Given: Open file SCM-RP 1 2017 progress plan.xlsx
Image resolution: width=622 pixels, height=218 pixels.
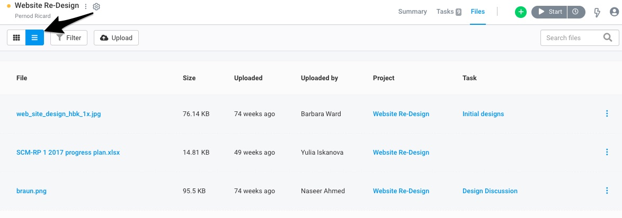Looking at the screenshot, I should [68, 153].
